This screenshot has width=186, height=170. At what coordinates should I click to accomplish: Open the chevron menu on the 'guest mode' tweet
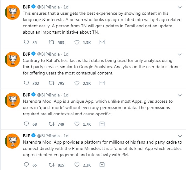[180, 96]
